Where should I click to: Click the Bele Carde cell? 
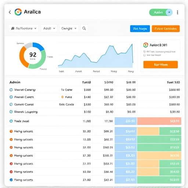[66, 104]
